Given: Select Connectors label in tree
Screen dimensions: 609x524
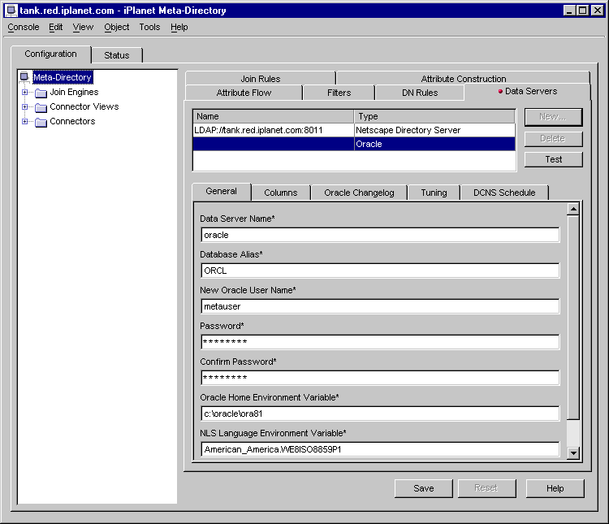Looking at the screenshot, I should click(x=72, y=121).
